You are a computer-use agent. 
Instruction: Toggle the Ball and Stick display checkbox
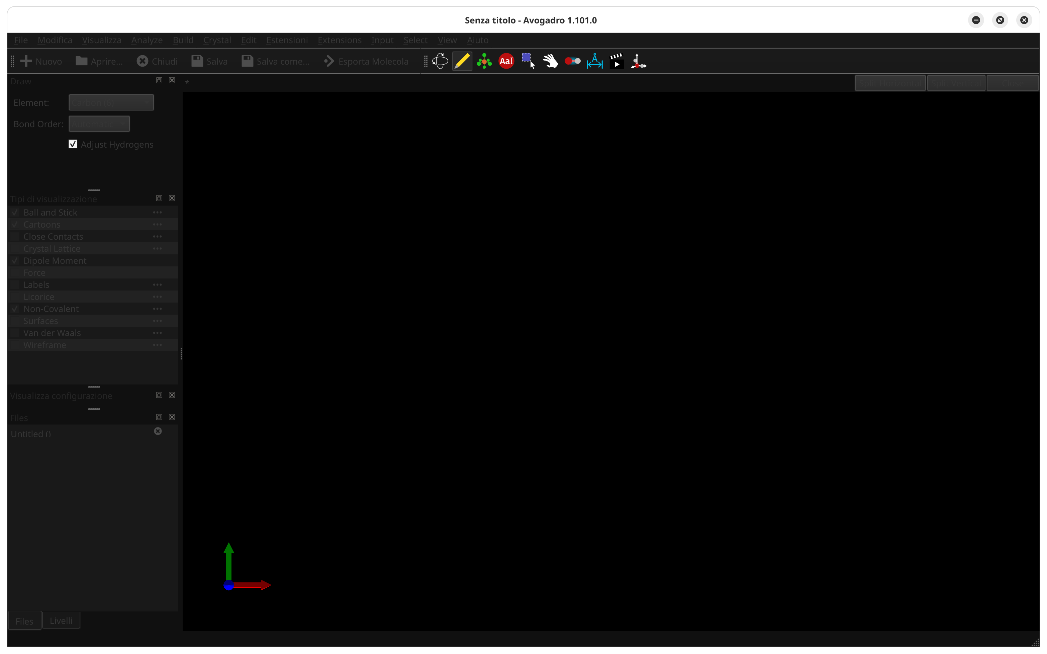15,213
